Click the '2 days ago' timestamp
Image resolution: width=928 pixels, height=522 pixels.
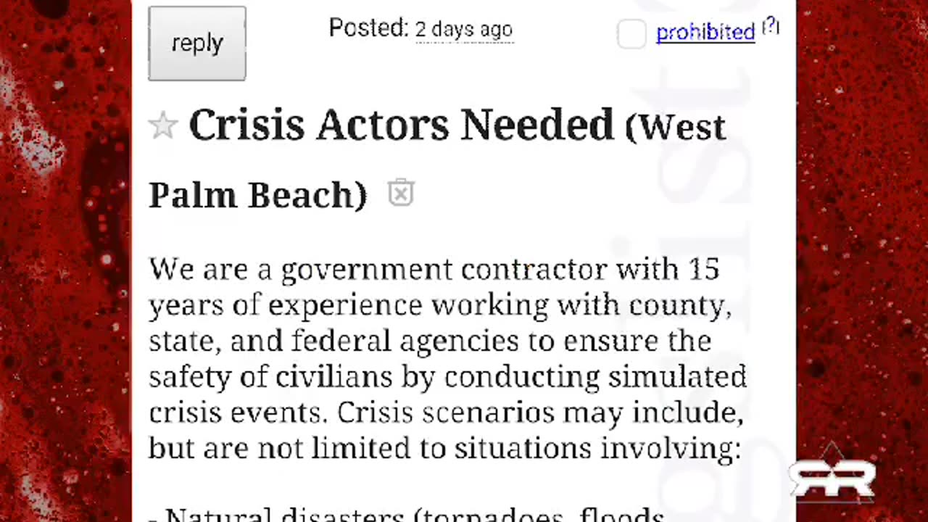(x=464, y=30)
